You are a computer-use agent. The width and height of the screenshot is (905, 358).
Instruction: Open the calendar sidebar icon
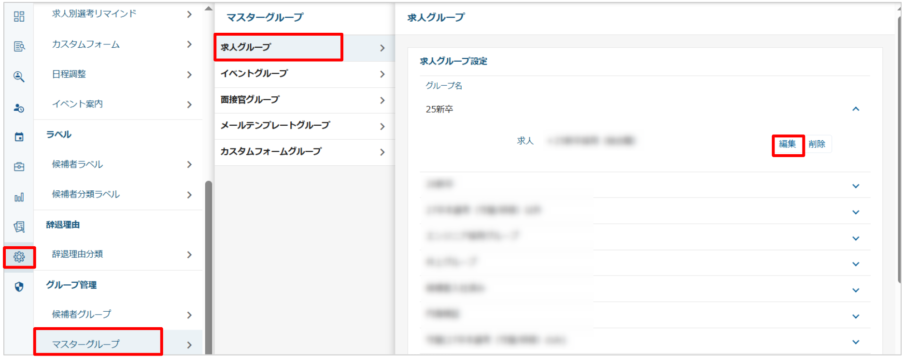pos(19,137)
